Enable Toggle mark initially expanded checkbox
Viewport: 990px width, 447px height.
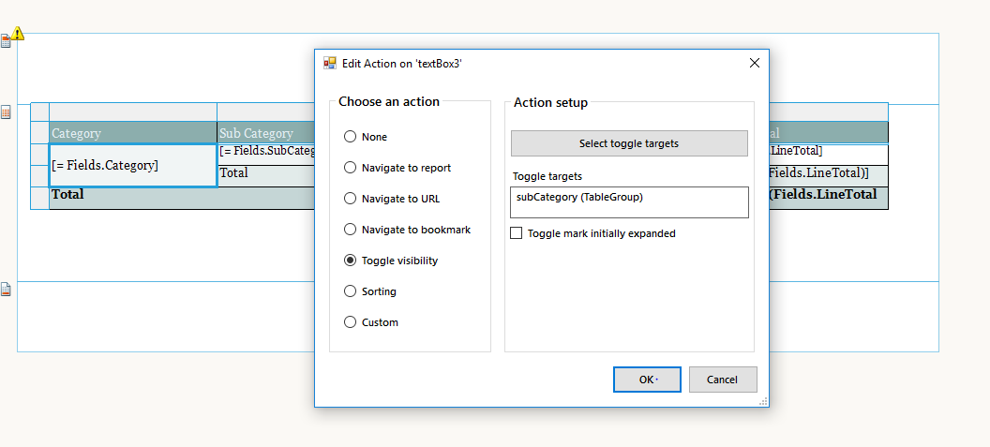517,233
